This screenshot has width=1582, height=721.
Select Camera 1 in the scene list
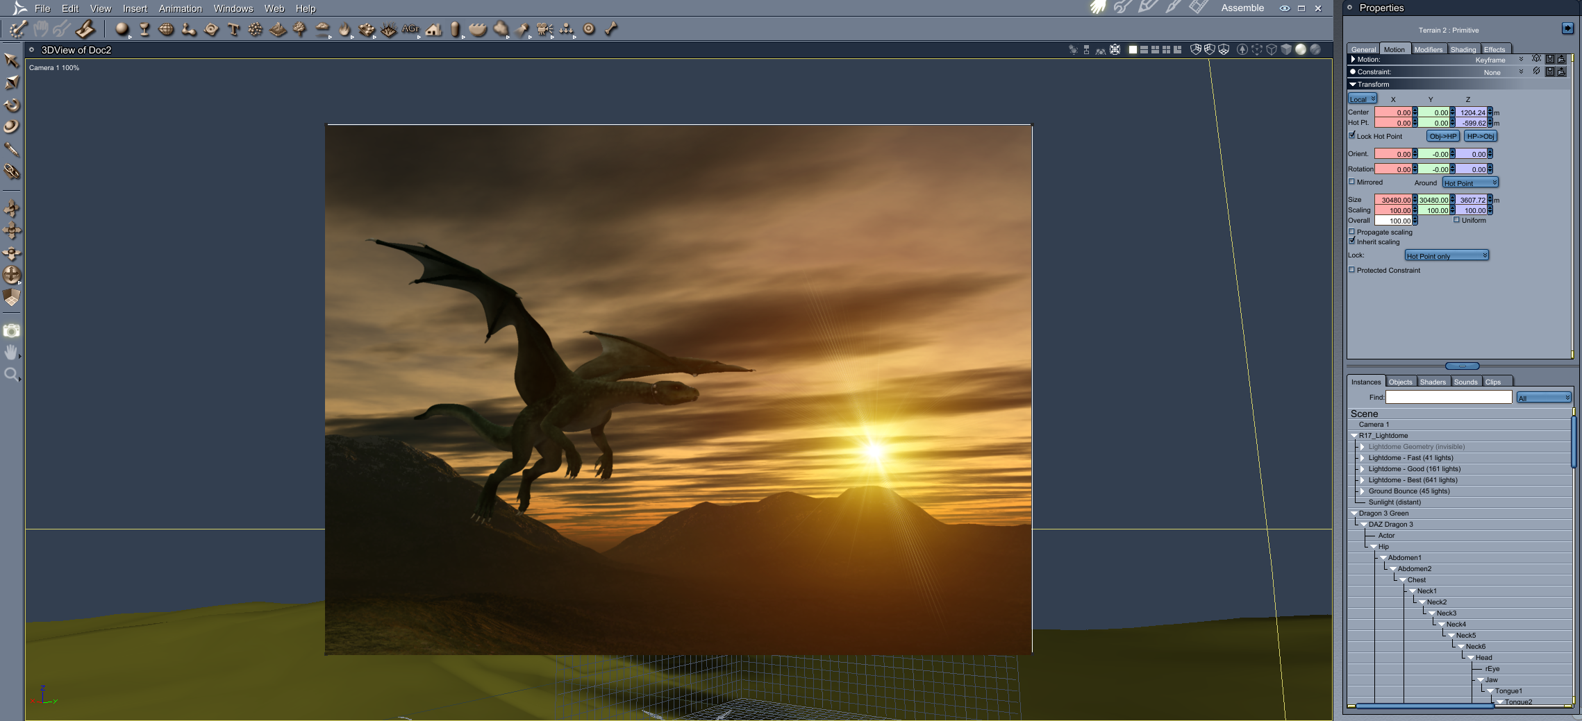tap(1374, 425)
